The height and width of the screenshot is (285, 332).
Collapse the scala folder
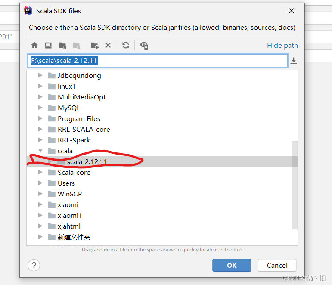40,151
